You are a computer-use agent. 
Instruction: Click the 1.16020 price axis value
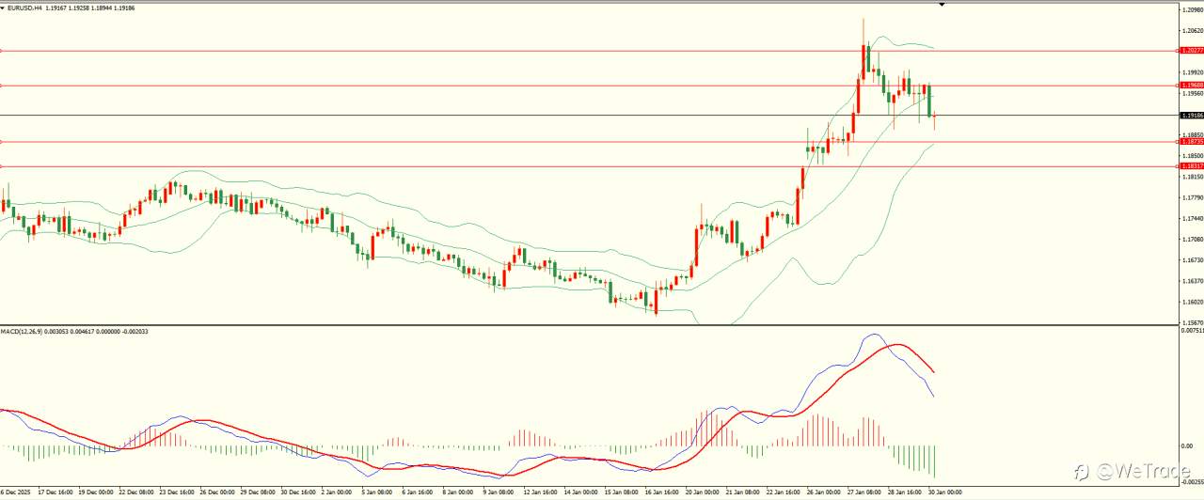point(1191,303)
